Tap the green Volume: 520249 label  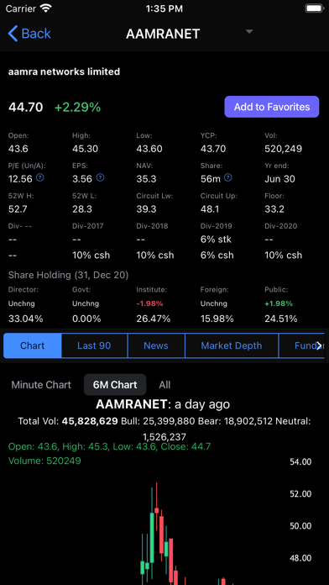[x=44, y=461]
